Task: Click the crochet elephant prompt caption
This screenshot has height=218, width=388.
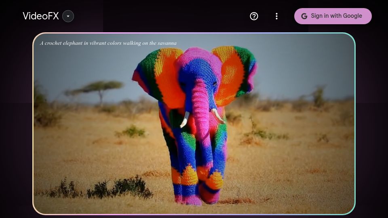Action: pyautogui.click(x=108, y=43)
